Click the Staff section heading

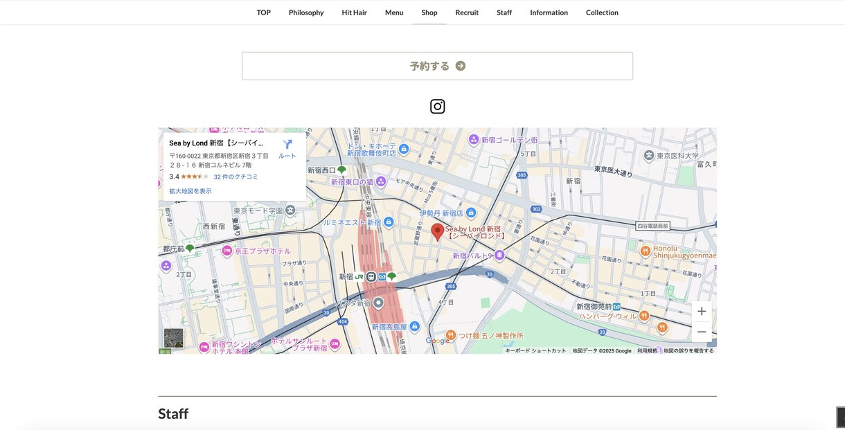pos(173,414)
